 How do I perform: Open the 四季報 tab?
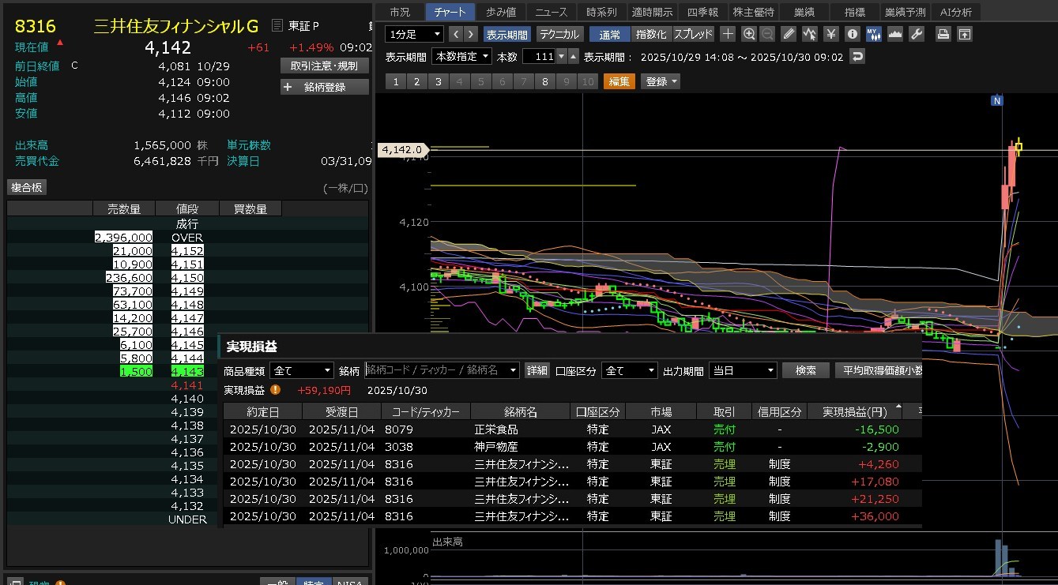[702, 12]
